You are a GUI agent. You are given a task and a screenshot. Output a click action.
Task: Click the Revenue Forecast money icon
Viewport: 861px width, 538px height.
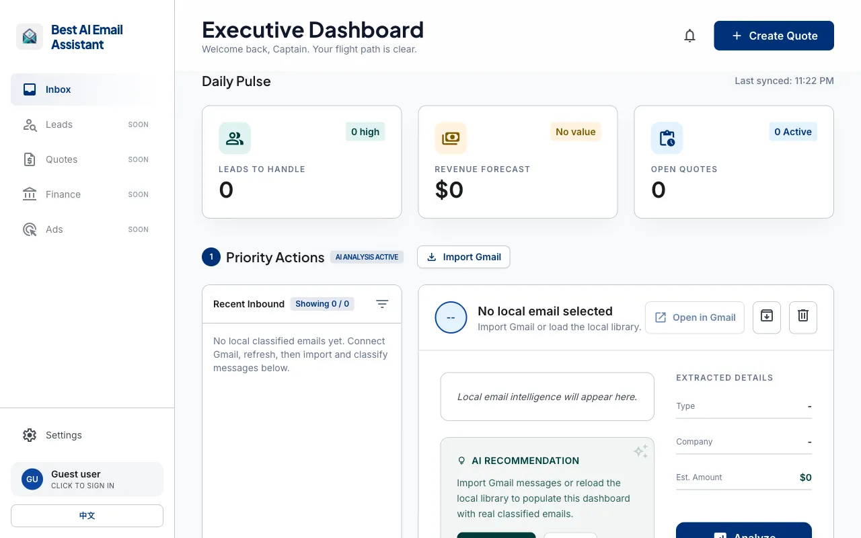(451, 139)
